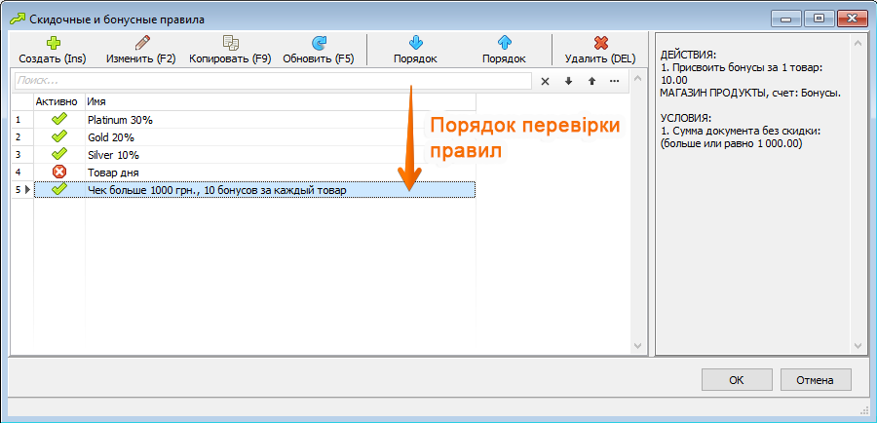Clear search with the X icon
The image size is (877, 423).
[545, 81]
